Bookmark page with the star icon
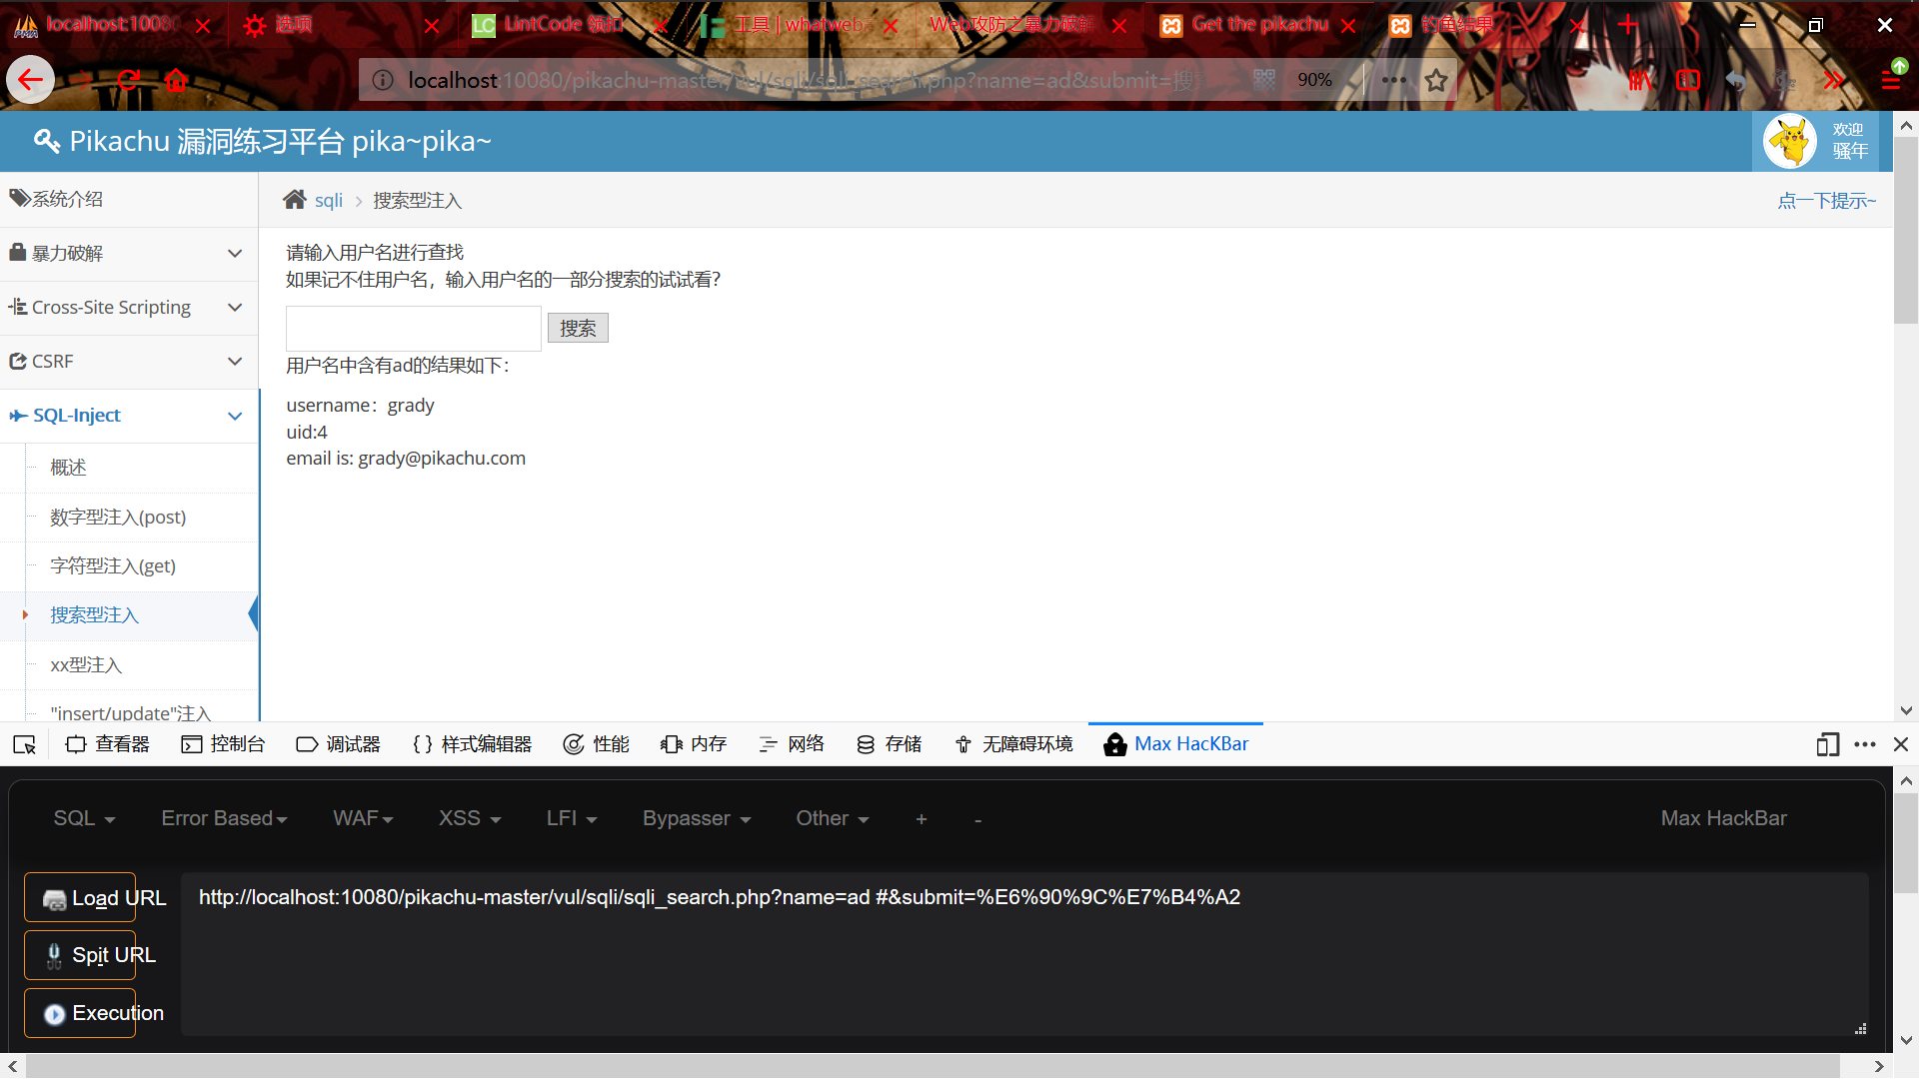 tap(1436, 80)
